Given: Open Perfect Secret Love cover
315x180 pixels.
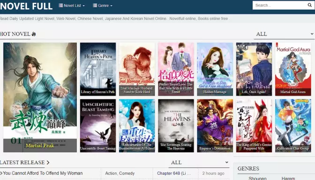Looking at the screenshot, I should point(176,69).
